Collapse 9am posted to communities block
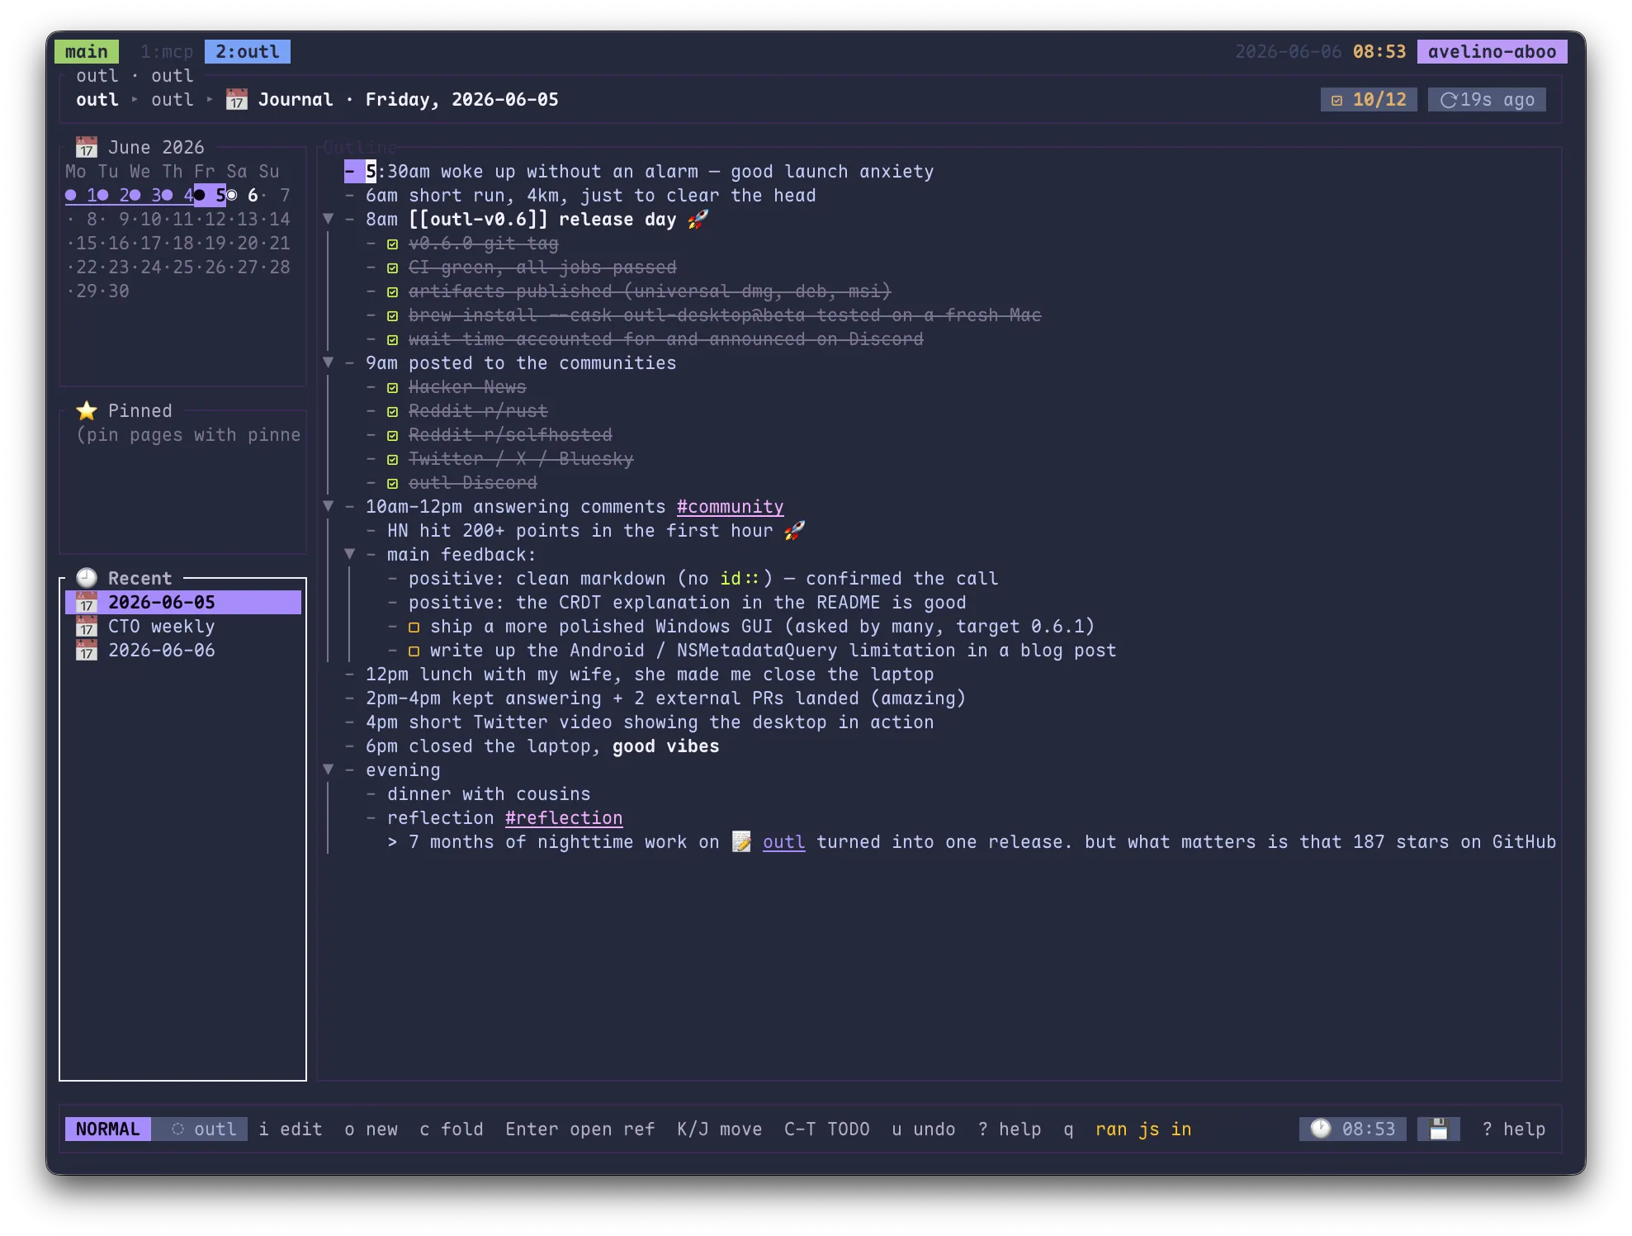The width and height of the screenshot is (1632, 1236). [x=329, y=362]
